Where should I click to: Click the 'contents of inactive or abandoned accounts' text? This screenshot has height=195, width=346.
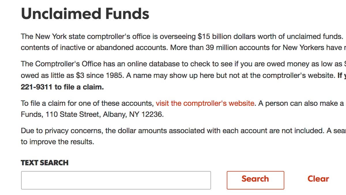[x=94, y=47]
